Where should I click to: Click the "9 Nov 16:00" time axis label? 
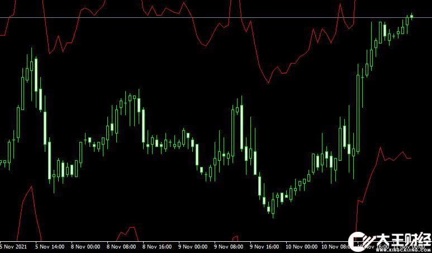pos(265,246)
